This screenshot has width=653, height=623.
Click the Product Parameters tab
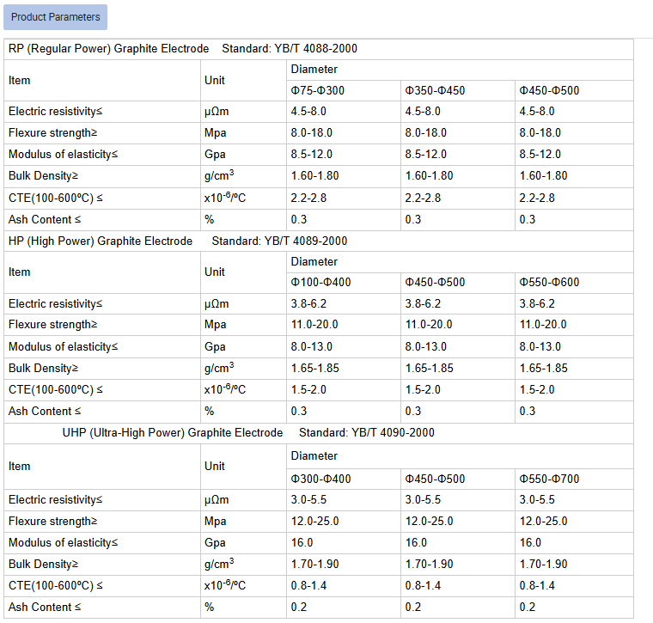click(55, 16)
